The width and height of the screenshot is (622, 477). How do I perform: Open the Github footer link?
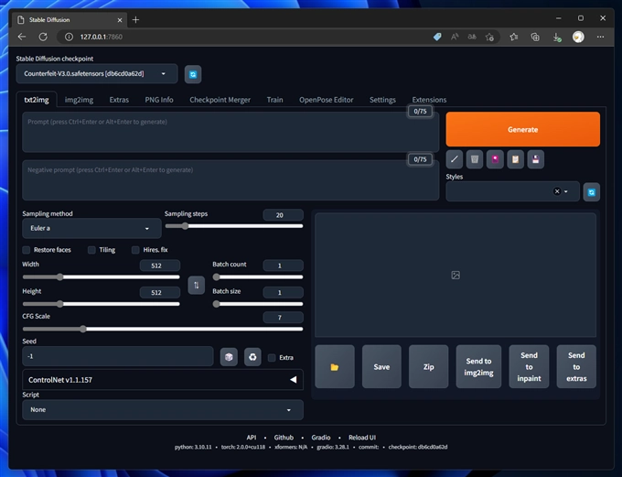pyautogui.click(x=284, y=438)
